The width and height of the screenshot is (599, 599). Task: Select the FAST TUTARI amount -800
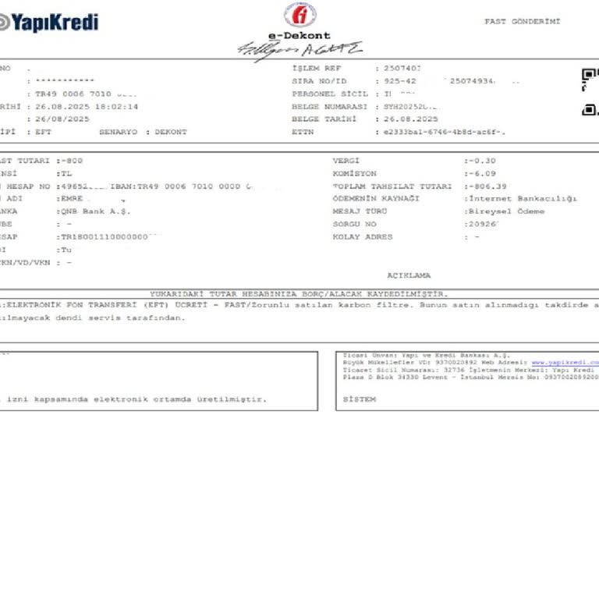pyautogui.click(x=72, y=161)
